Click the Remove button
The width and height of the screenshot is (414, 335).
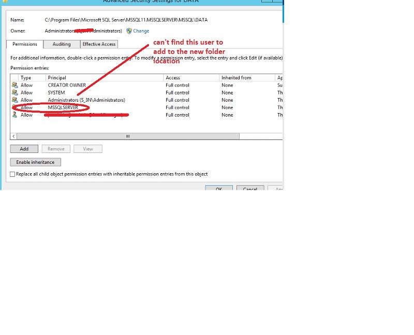coord(56,149)
